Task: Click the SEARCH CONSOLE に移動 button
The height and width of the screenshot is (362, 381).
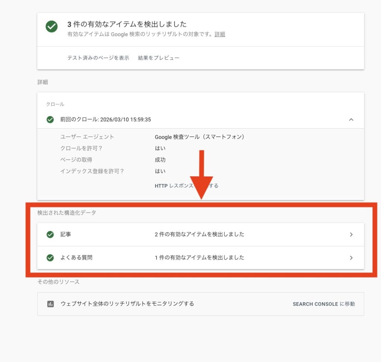Action: pos(323,304)
